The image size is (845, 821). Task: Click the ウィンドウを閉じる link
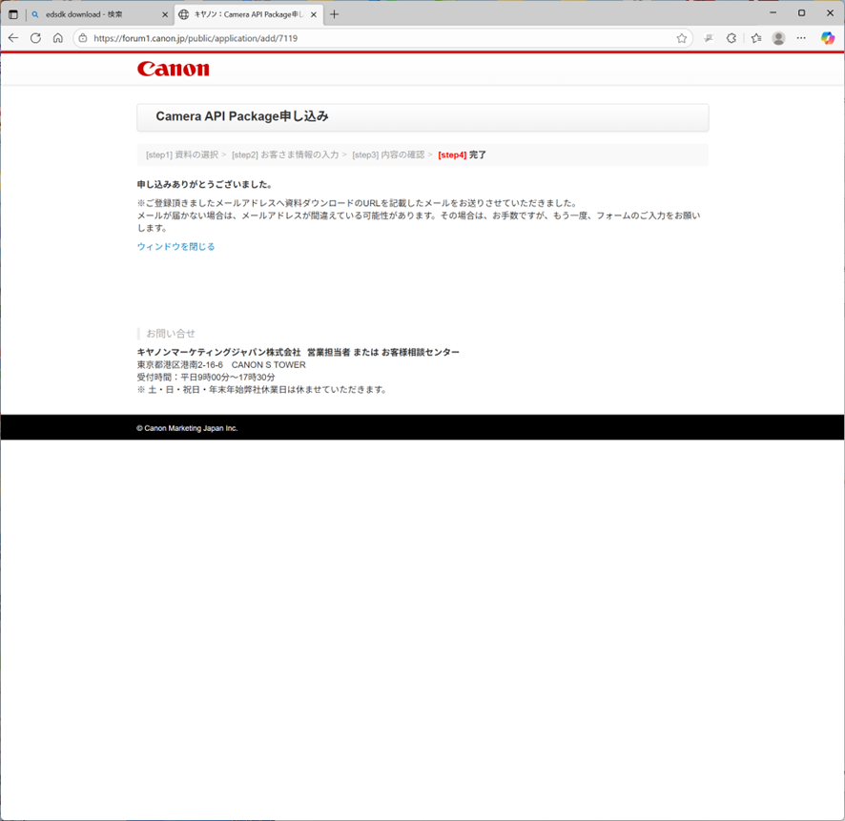175,247
